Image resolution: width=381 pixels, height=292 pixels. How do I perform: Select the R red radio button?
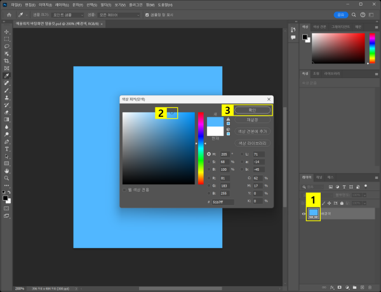(x=208, y=179)
